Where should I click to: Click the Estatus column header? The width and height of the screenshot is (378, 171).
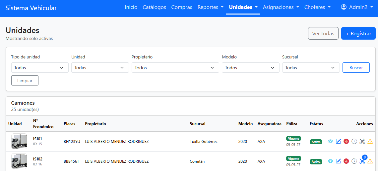click(316, 124)
